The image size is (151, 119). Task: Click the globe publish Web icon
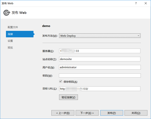click(7, 13)
